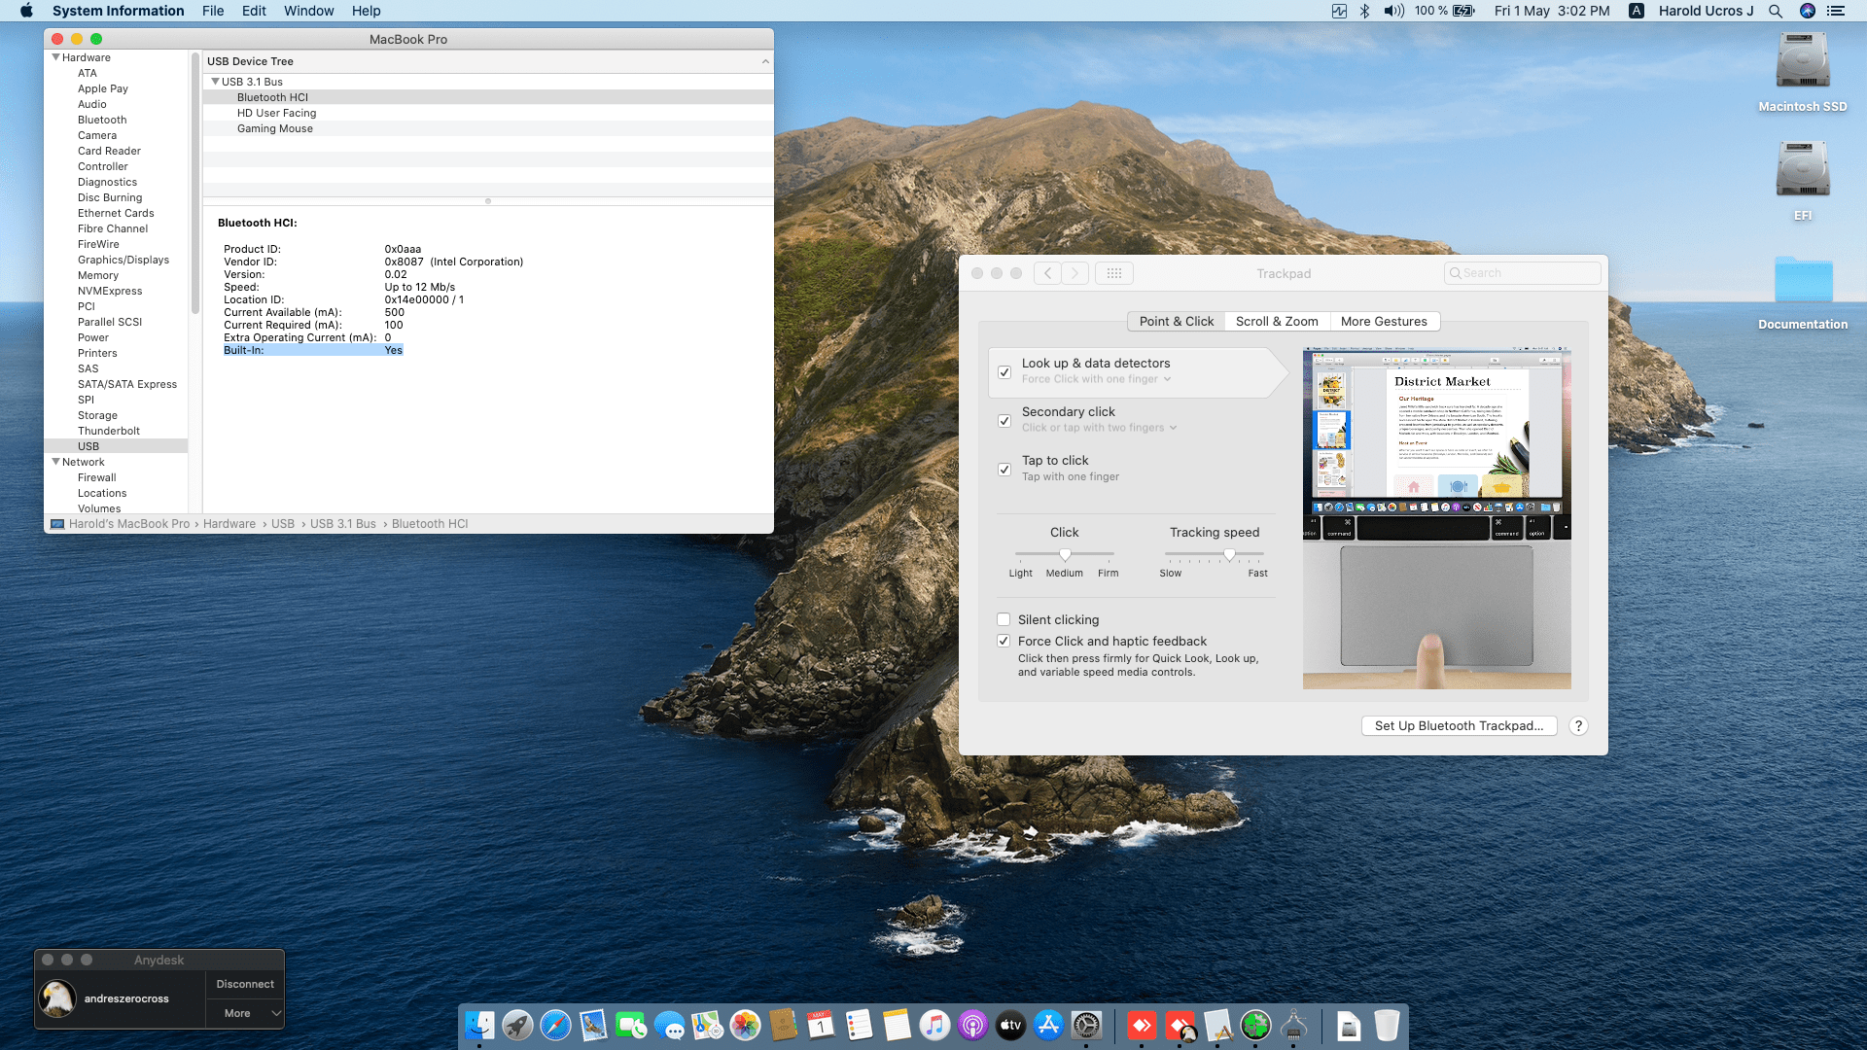Image resolution: width=1867 pixels, height=1050 pixels.
Task: Focus the Trackpad preferences search field
Action: tap(1523, 273)
